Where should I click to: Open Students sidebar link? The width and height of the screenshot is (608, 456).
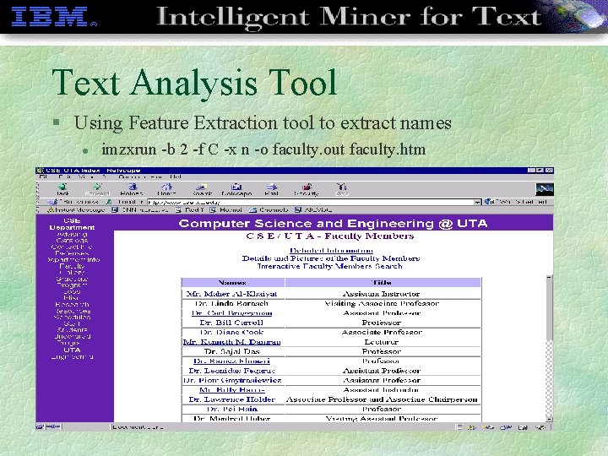coord(72,330)
